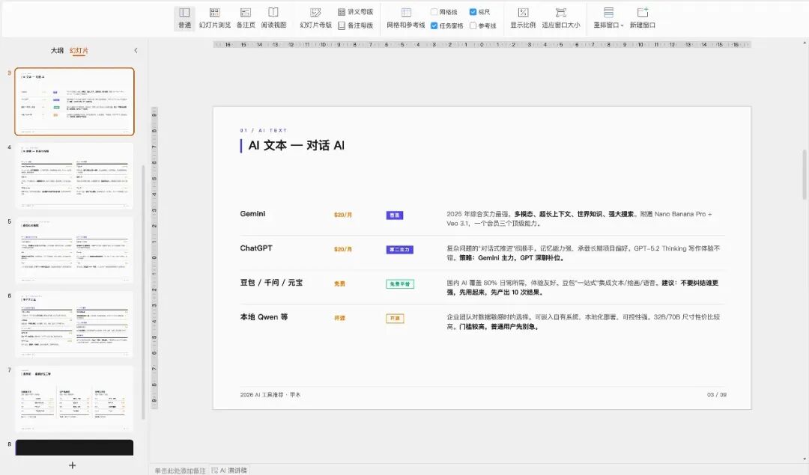This screenshot has height=475, width=809.
Task: Click the ChatGPT $20/月 price
Action: [342, 249]
